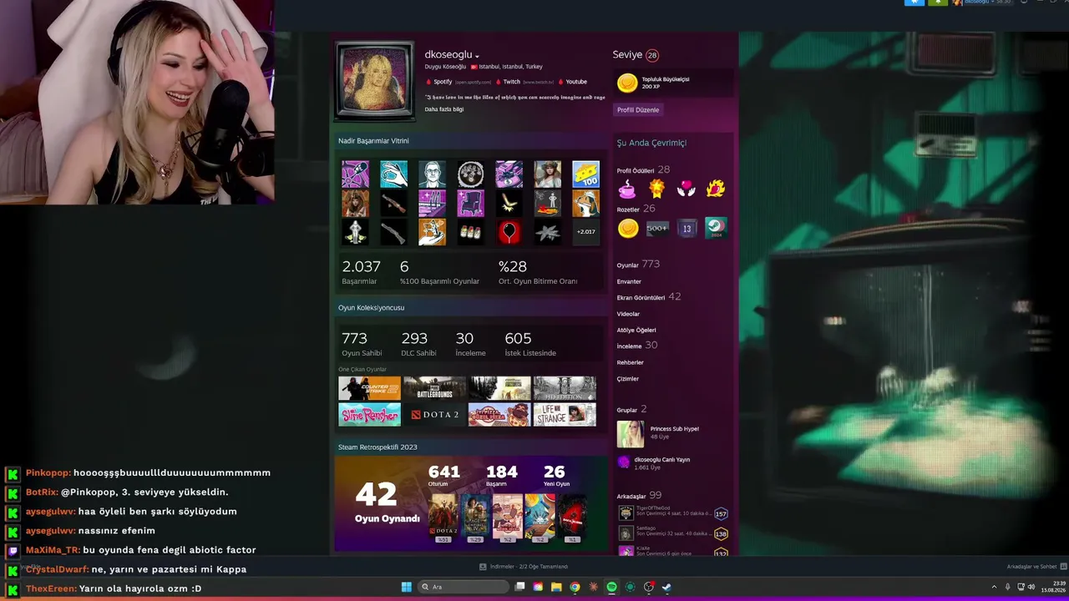Open the +2.017 more achievements tile

[585, 232]
